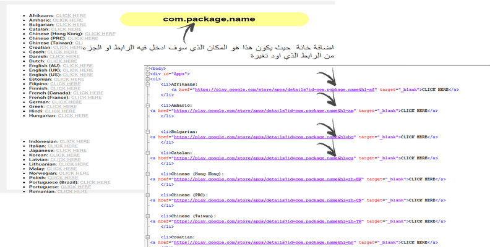
Task: Follow the Catalan CLICK HERE link
Action: click(x=66, y=29)
